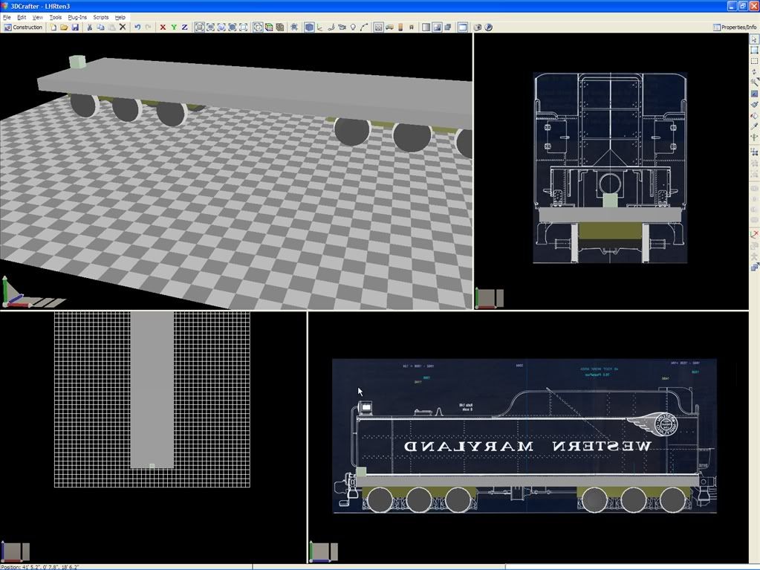
Task: Click the stacked blue shapes icon
Action: [x=754, y=267]
